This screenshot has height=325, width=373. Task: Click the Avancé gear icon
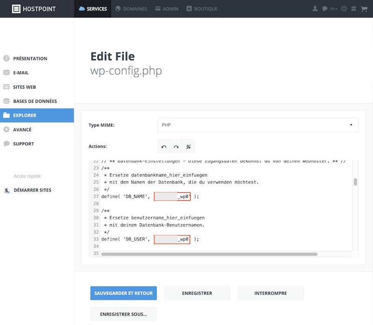click(7, 129)
